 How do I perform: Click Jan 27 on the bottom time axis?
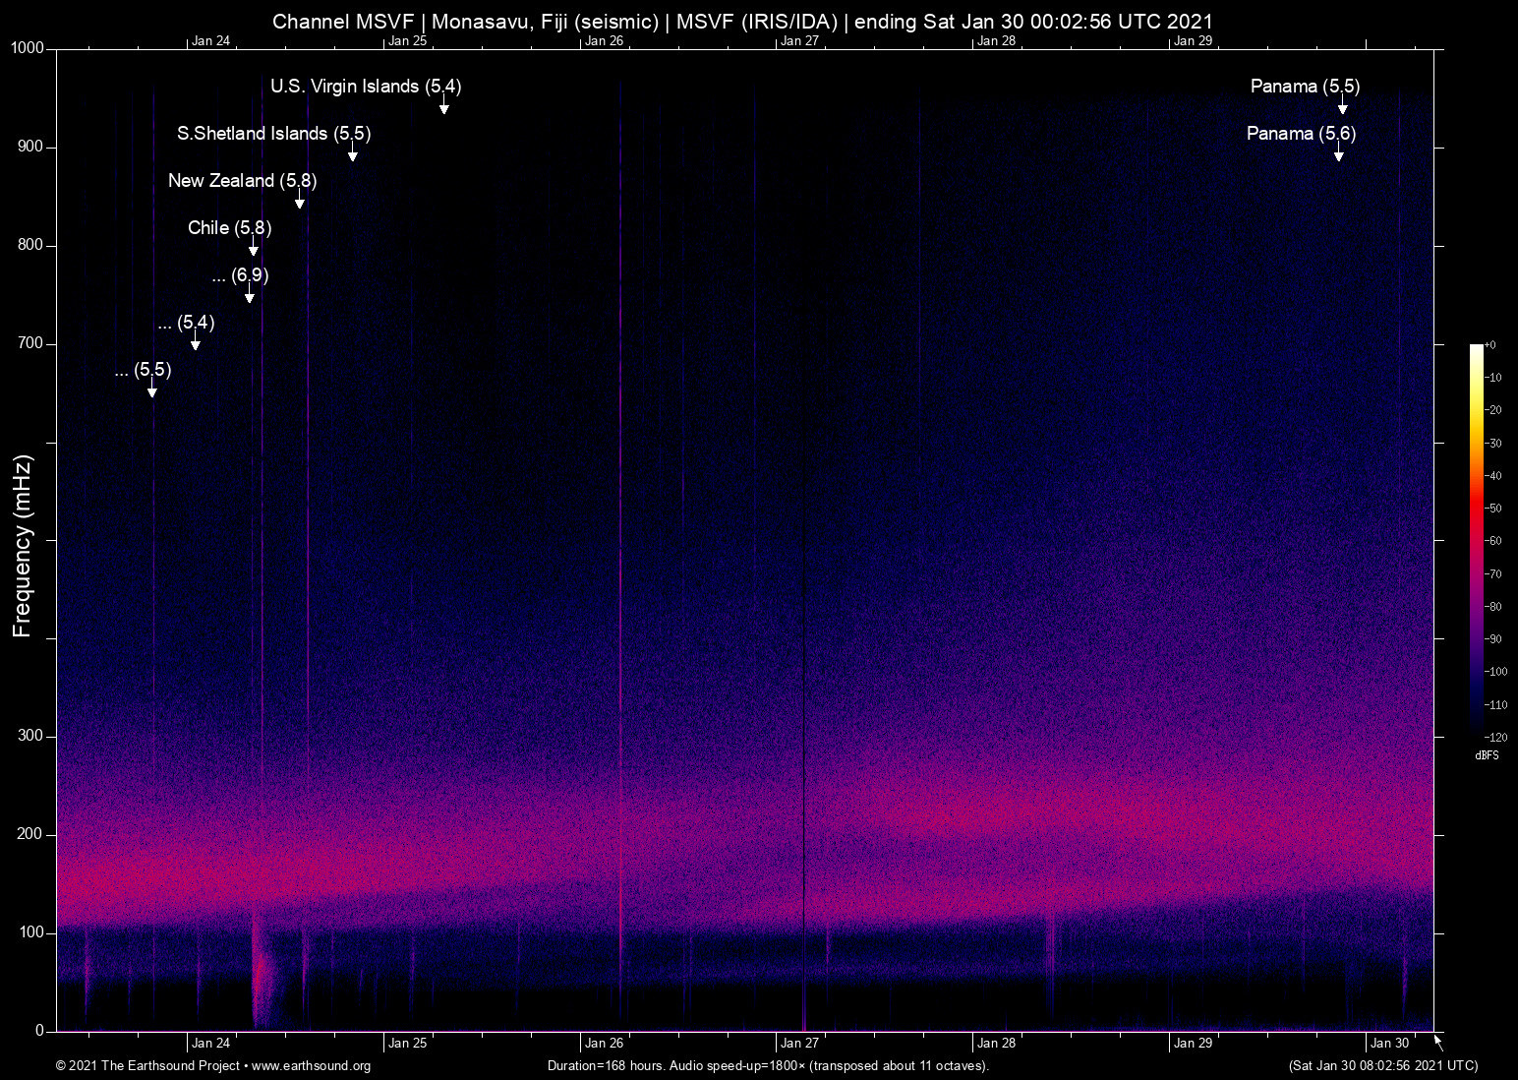coord(799,1044)
